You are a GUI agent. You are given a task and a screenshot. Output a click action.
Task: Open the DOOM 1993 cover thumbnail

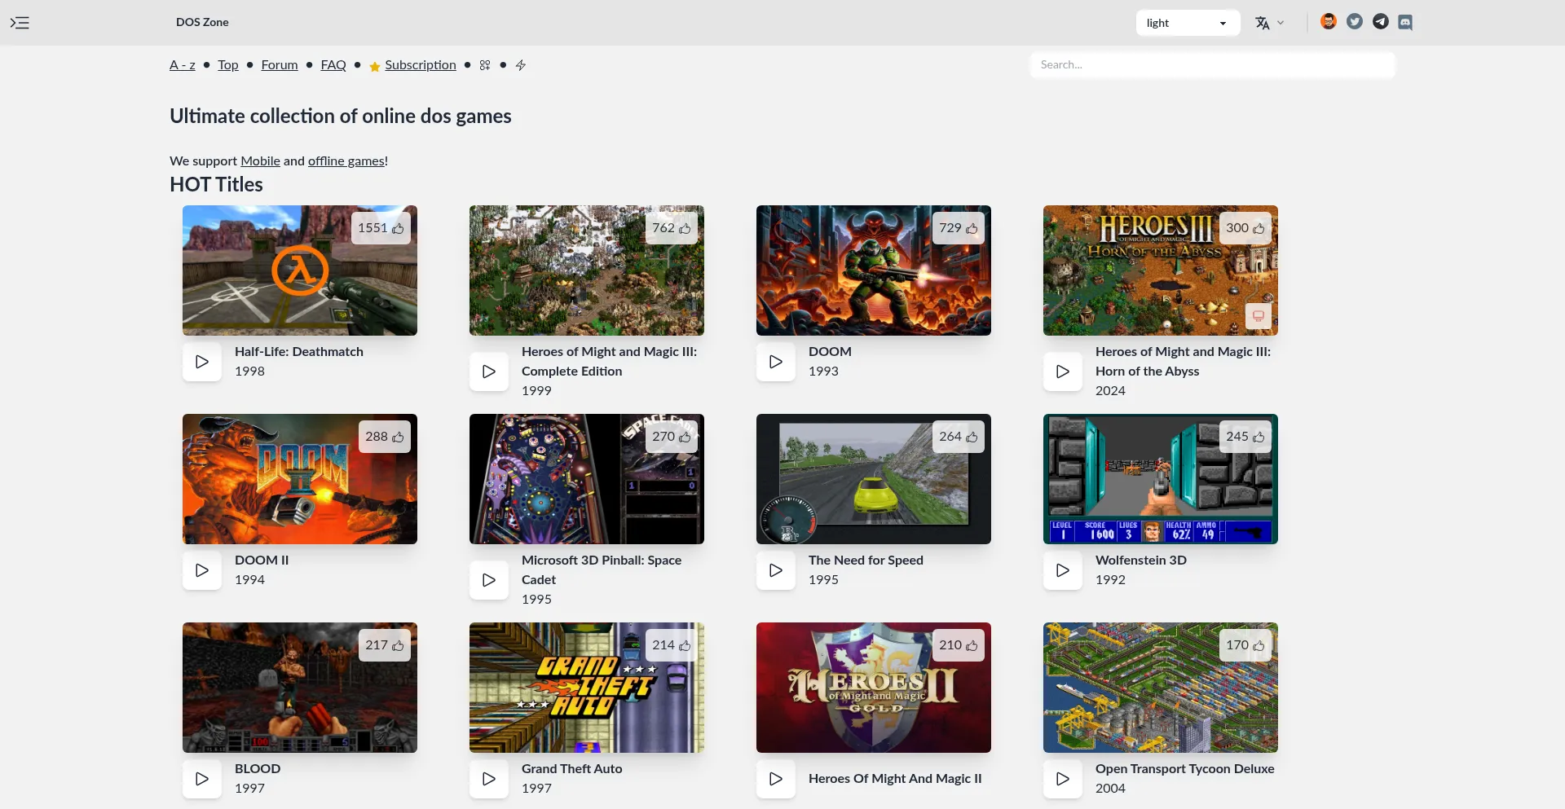pos(874,270)
